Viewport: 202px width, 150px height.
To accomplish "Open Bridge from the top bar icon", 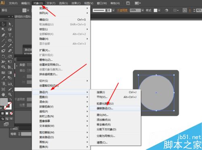I will (x=128, y=3).
